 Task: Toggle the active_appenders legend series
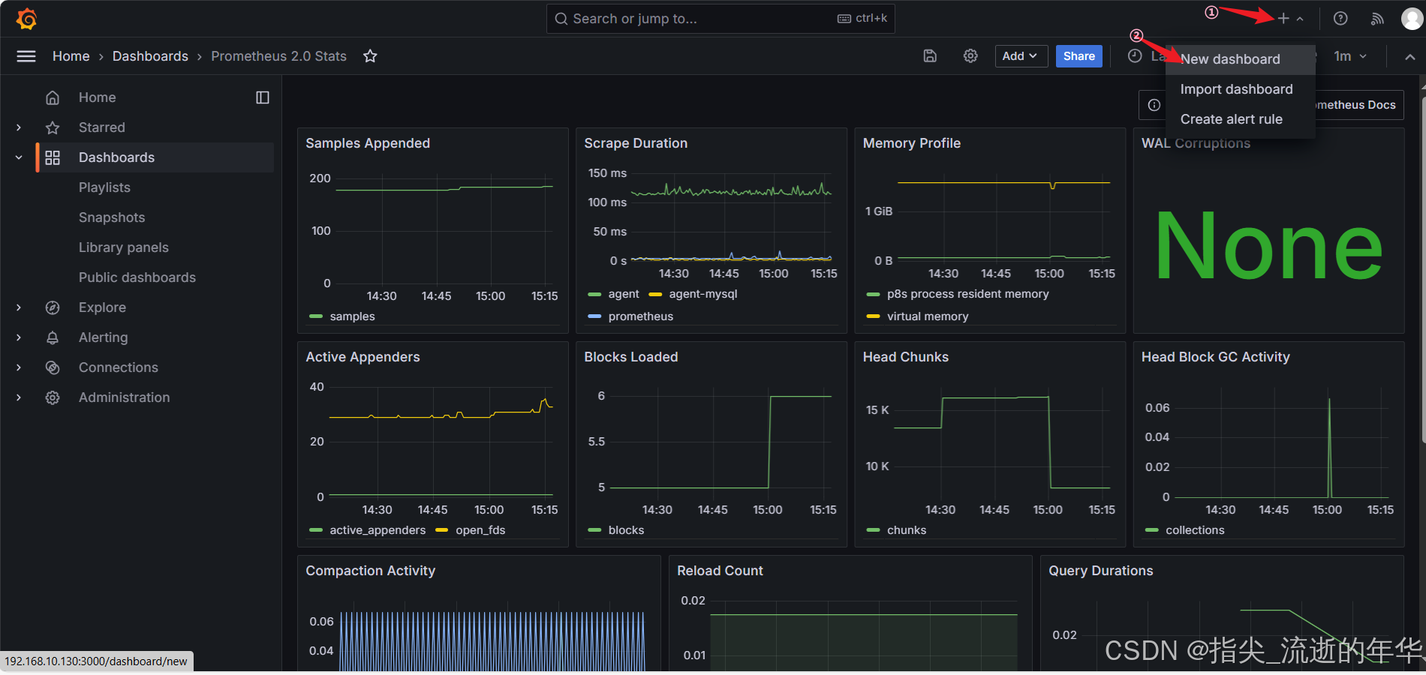pos(378,530)
